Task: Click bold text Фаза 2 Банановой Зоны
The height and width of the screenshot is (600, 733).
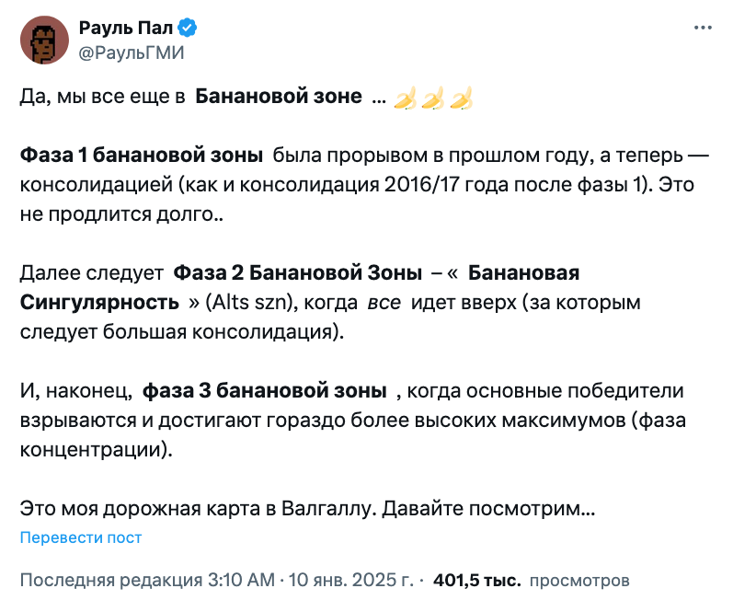Action: coord(298,273)
